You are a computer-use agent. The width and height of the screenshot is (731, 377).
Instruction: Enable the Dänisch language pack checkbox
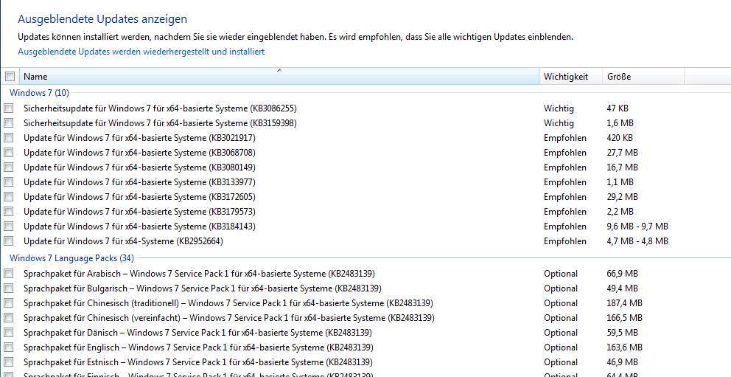coord(9,333)
